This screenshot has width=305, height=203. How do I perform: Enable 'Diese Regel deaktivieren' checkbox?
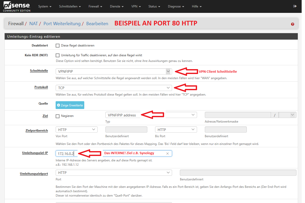point(58,45)
